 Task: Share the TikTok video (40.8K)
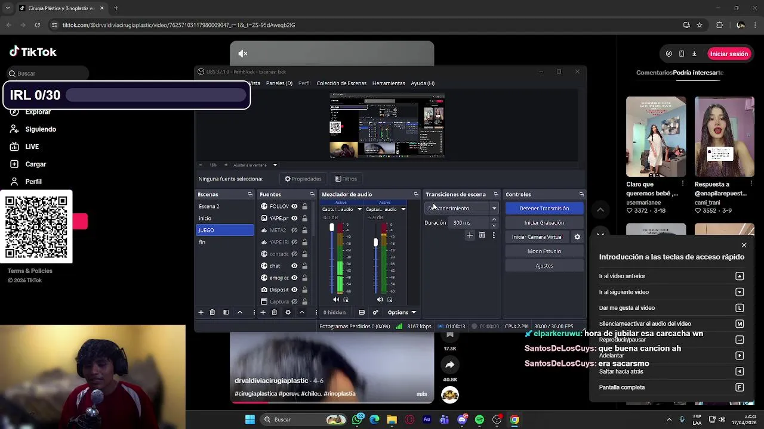[x=450, y=365]
